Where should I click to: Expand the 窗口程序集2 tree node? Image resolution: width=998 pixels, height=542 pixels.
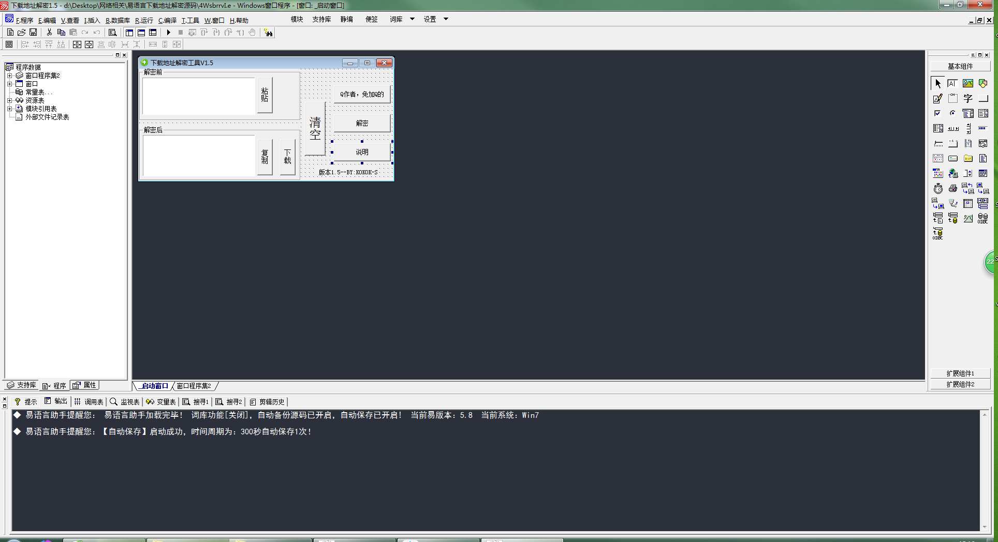click(x=9, y=76)
